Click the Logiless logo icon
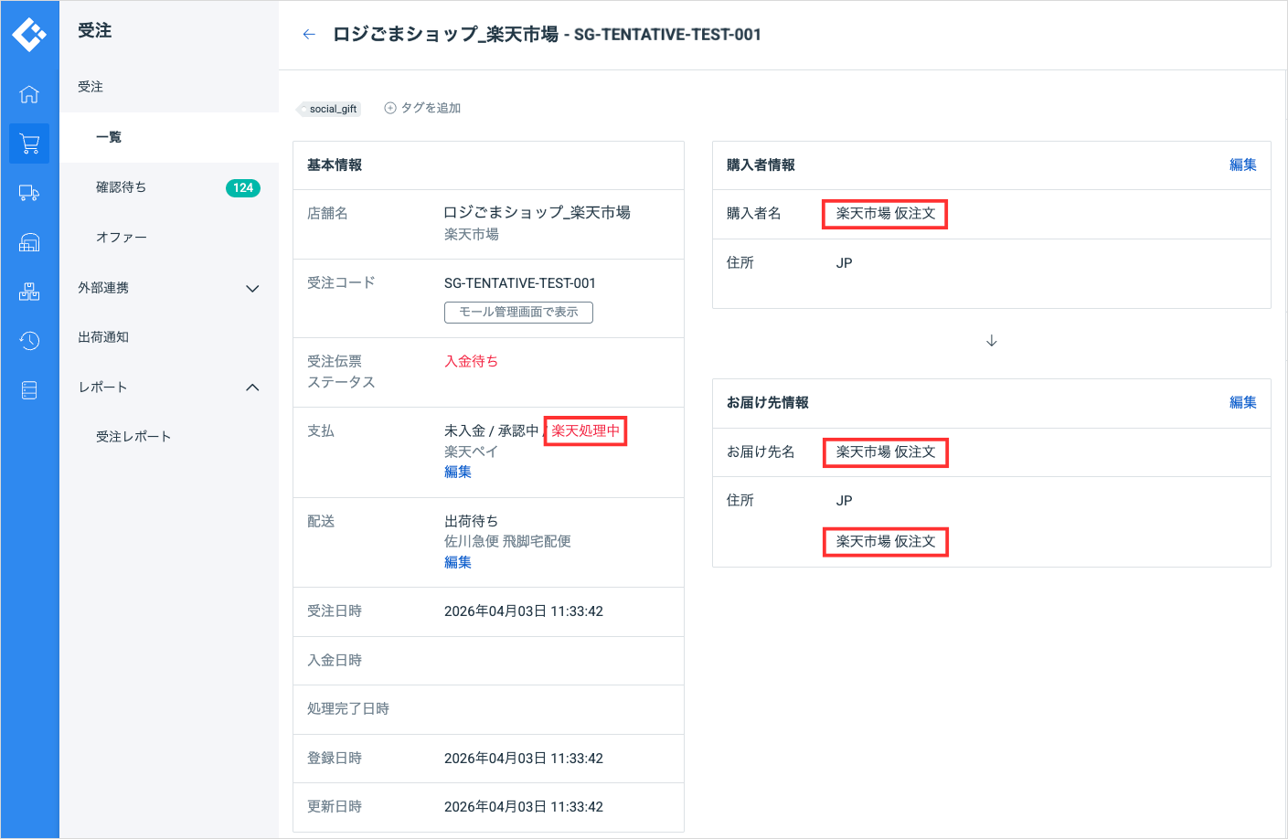 tap(29, 34)
